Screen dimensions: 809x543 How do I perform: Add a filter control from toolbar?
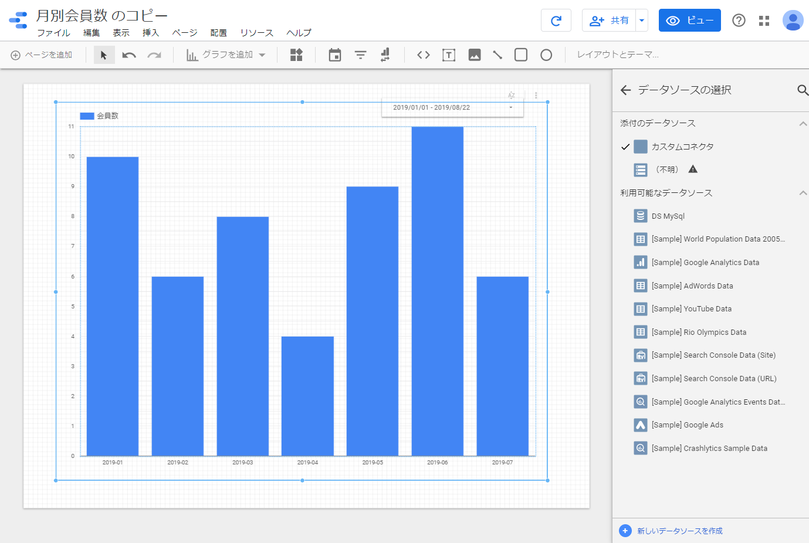coord(360,55)
